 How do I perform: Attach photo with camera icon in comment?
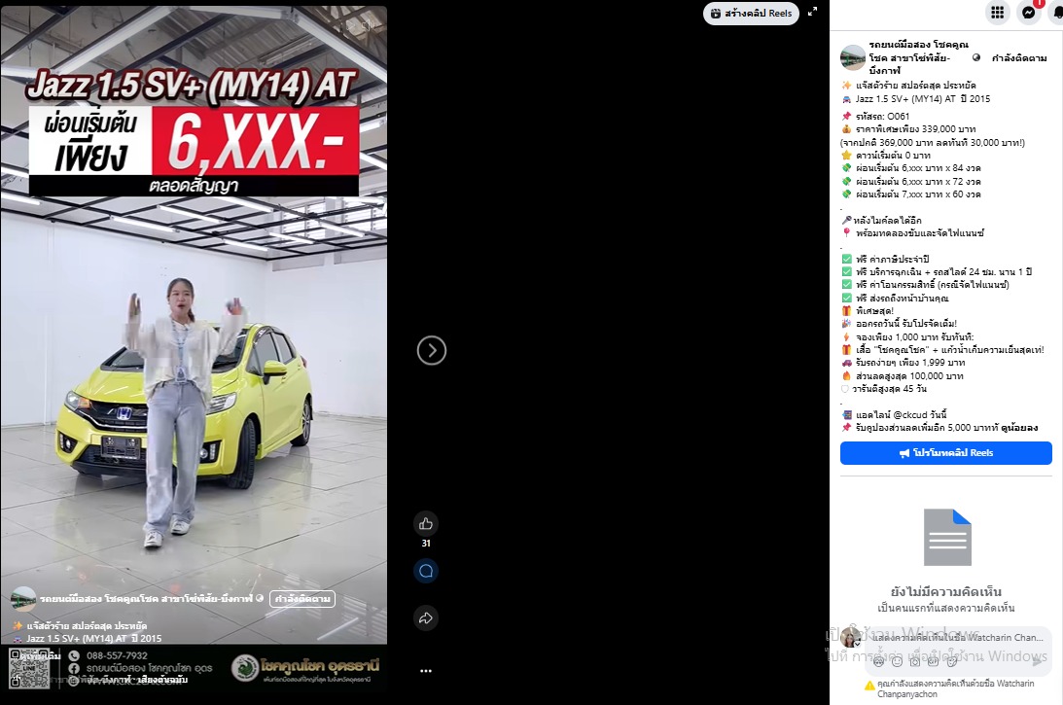point(915,661)
